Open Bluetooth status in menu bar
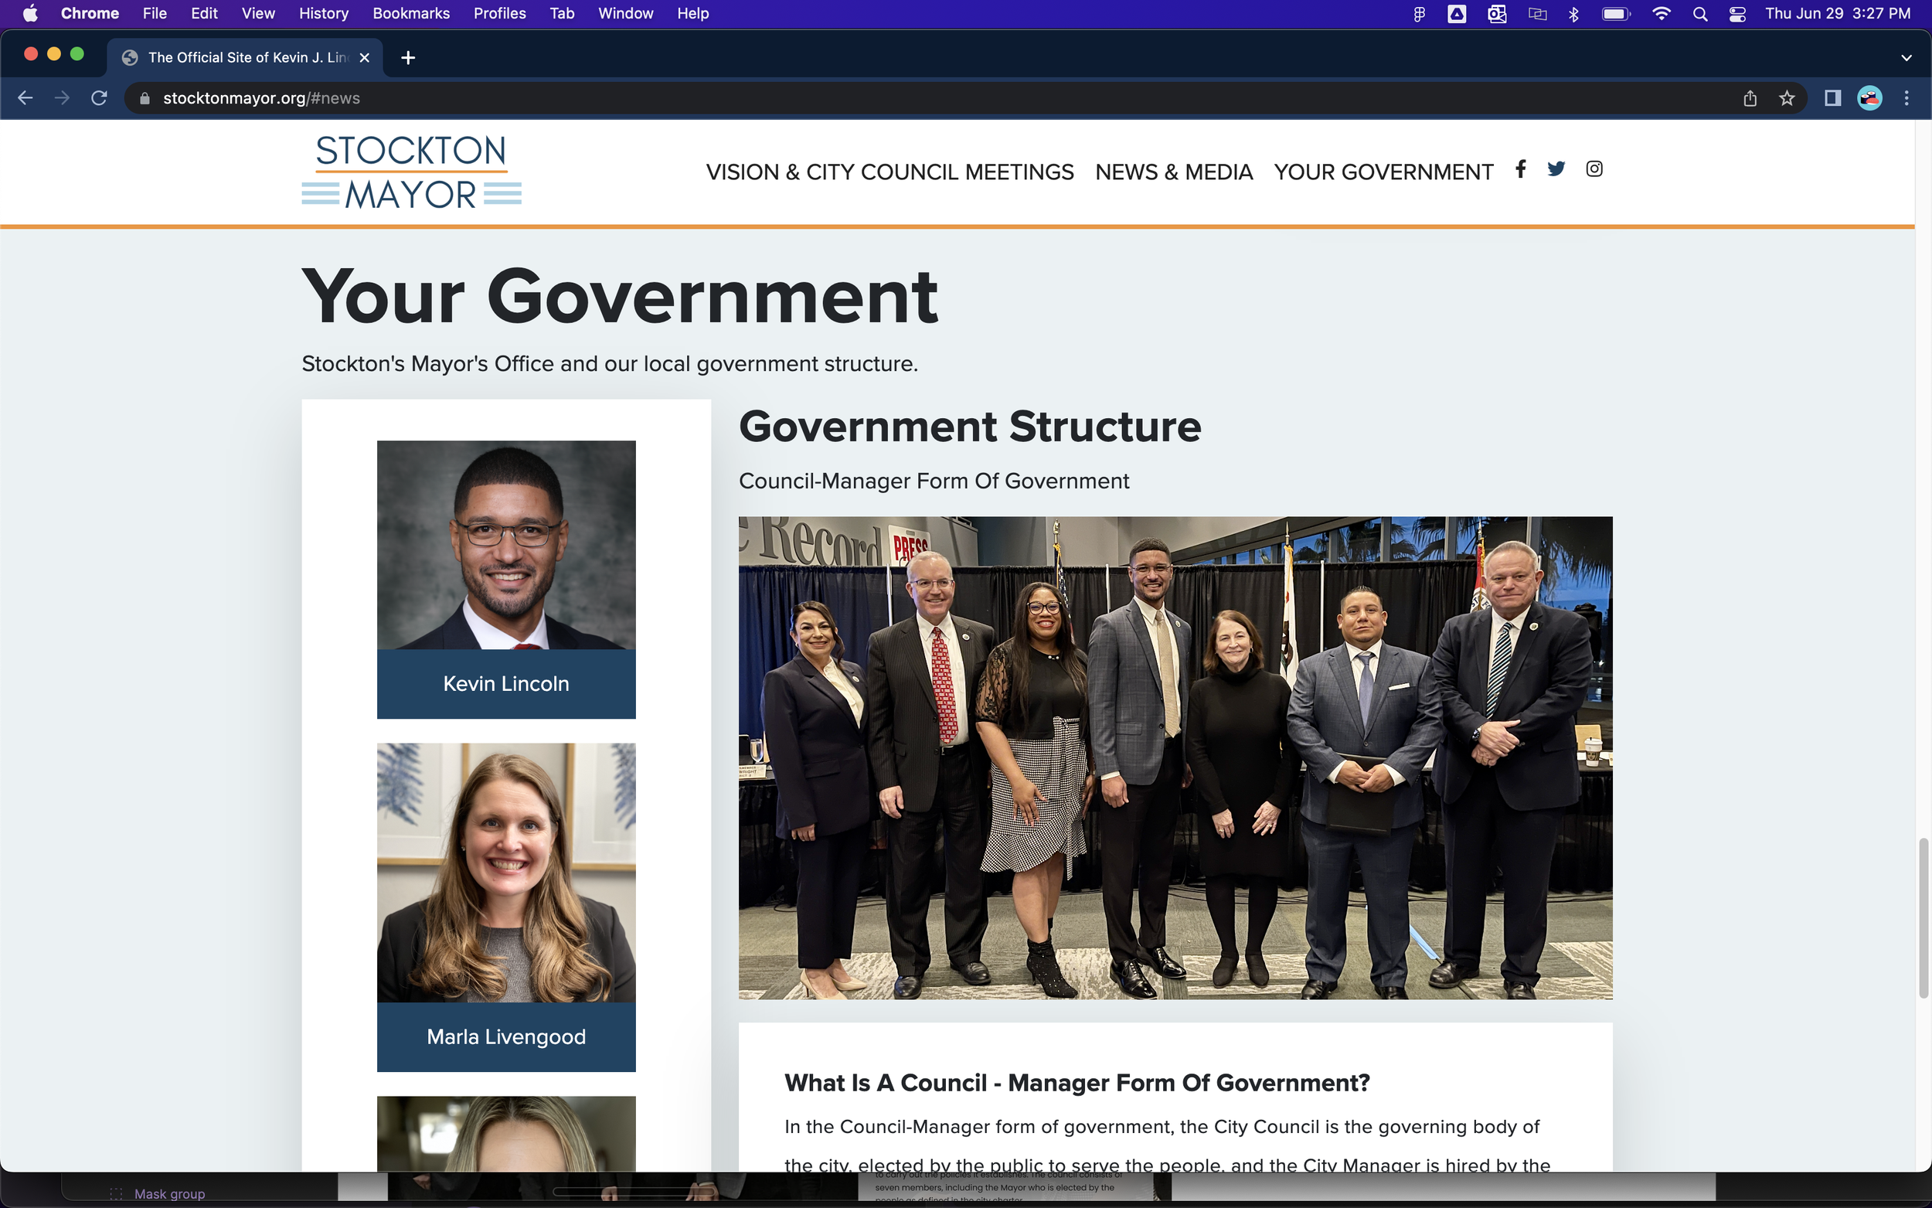The image size is (1932, 1208). tap(1573, 14)
